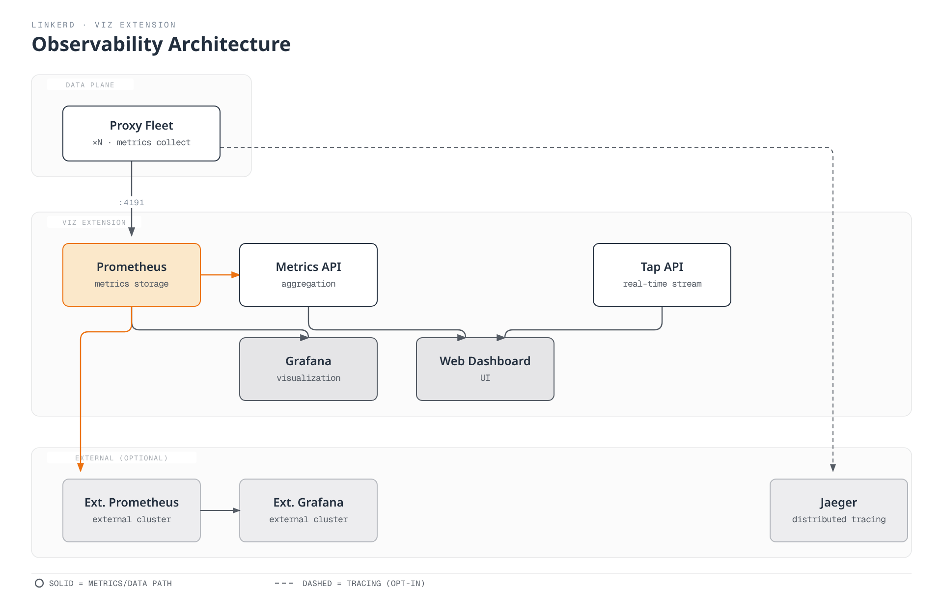Select the Proxy Fleet node
The image size is (943, 589).
coord(141,134)
